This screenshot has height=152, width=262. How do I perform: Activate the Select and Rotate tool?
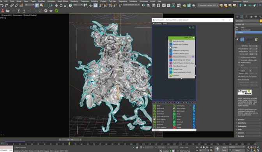pos(61,5)
